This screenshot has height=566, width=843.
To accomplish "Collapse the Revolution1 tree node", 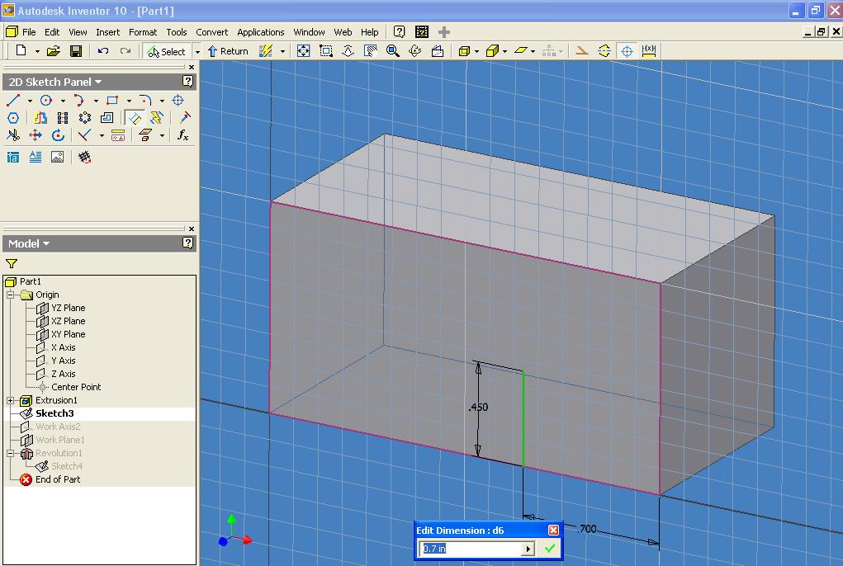I will coord(10,453).
